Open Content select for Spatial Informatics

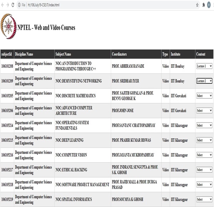pos(204,199)
